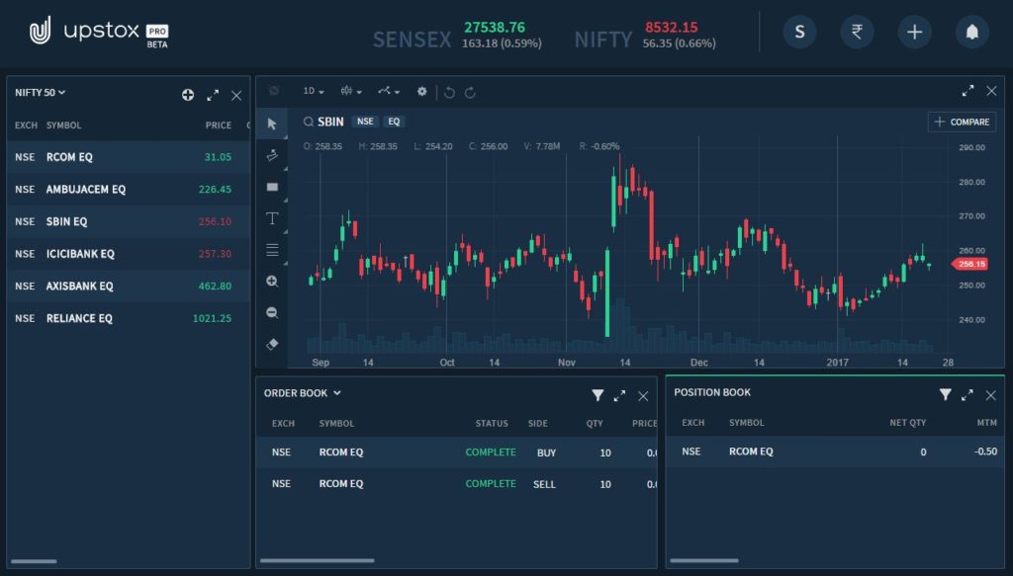Select the eraser tool in chart sidebar
Image resolution: width=1013 pixels, height=576 pixels.
pos(273,344)
